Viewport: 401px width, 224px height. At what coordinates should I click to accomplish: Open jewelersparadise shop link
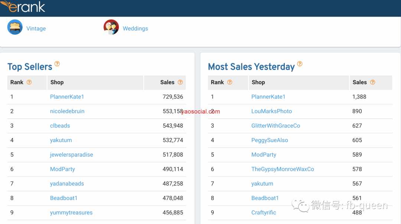pos(72,155)
